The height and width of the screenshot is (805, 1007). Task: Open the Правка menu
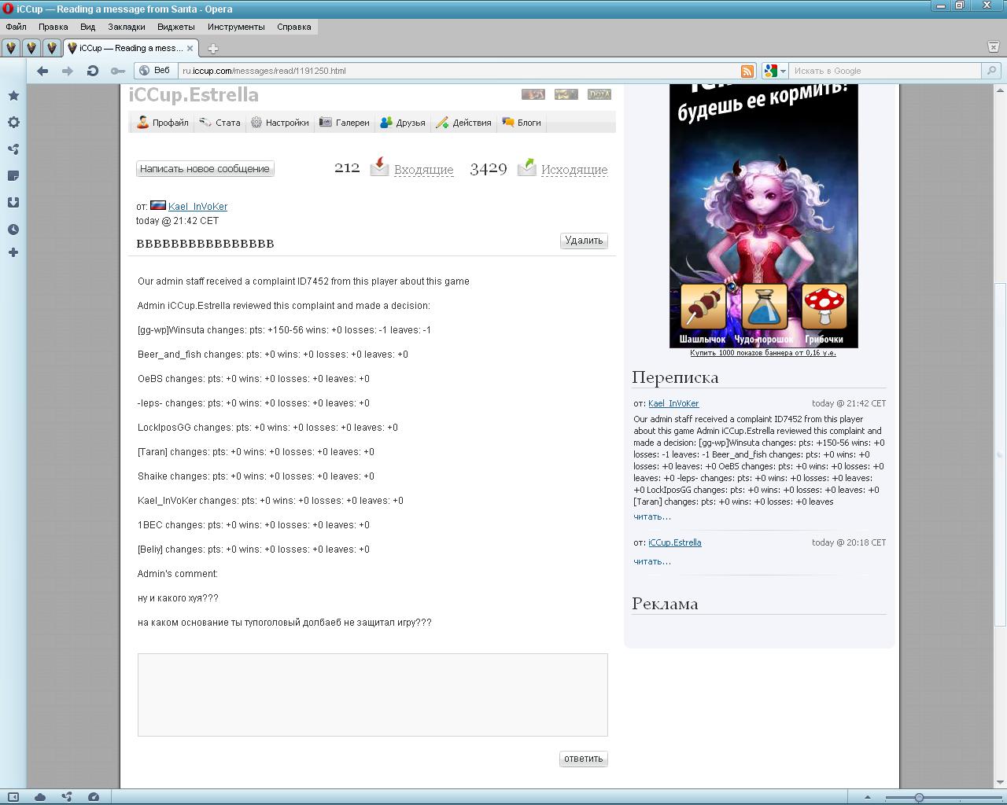53,27
